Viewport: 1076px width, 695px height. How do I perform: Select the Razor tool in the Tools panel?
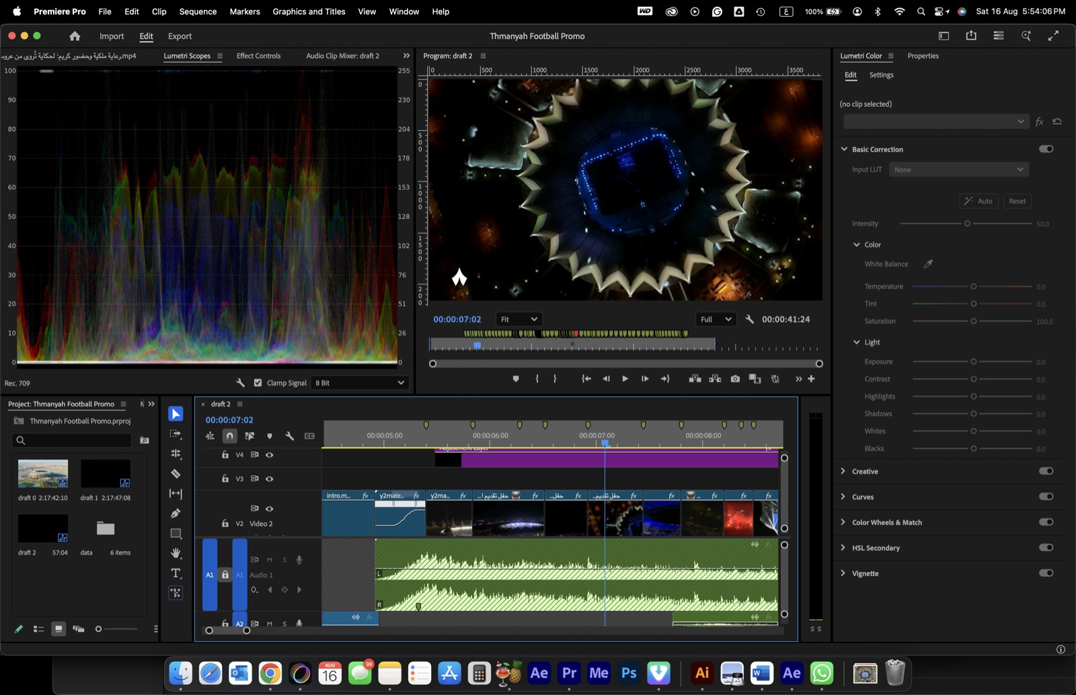(176, 474)
